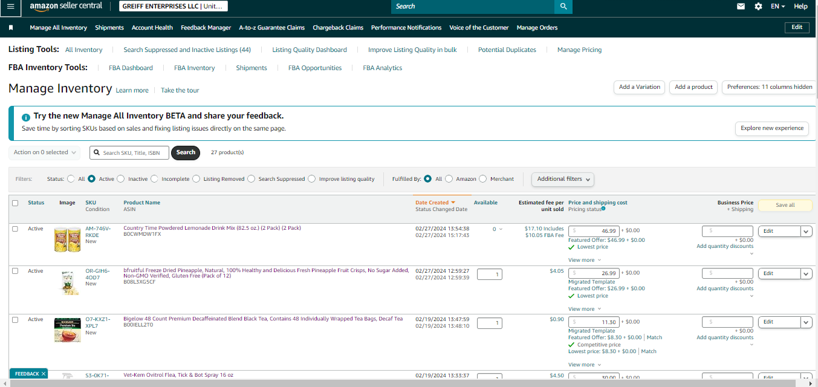818x387 pixels.
Task: Open the AM-746V-RKDE SKU link
Action: [98, 232]
